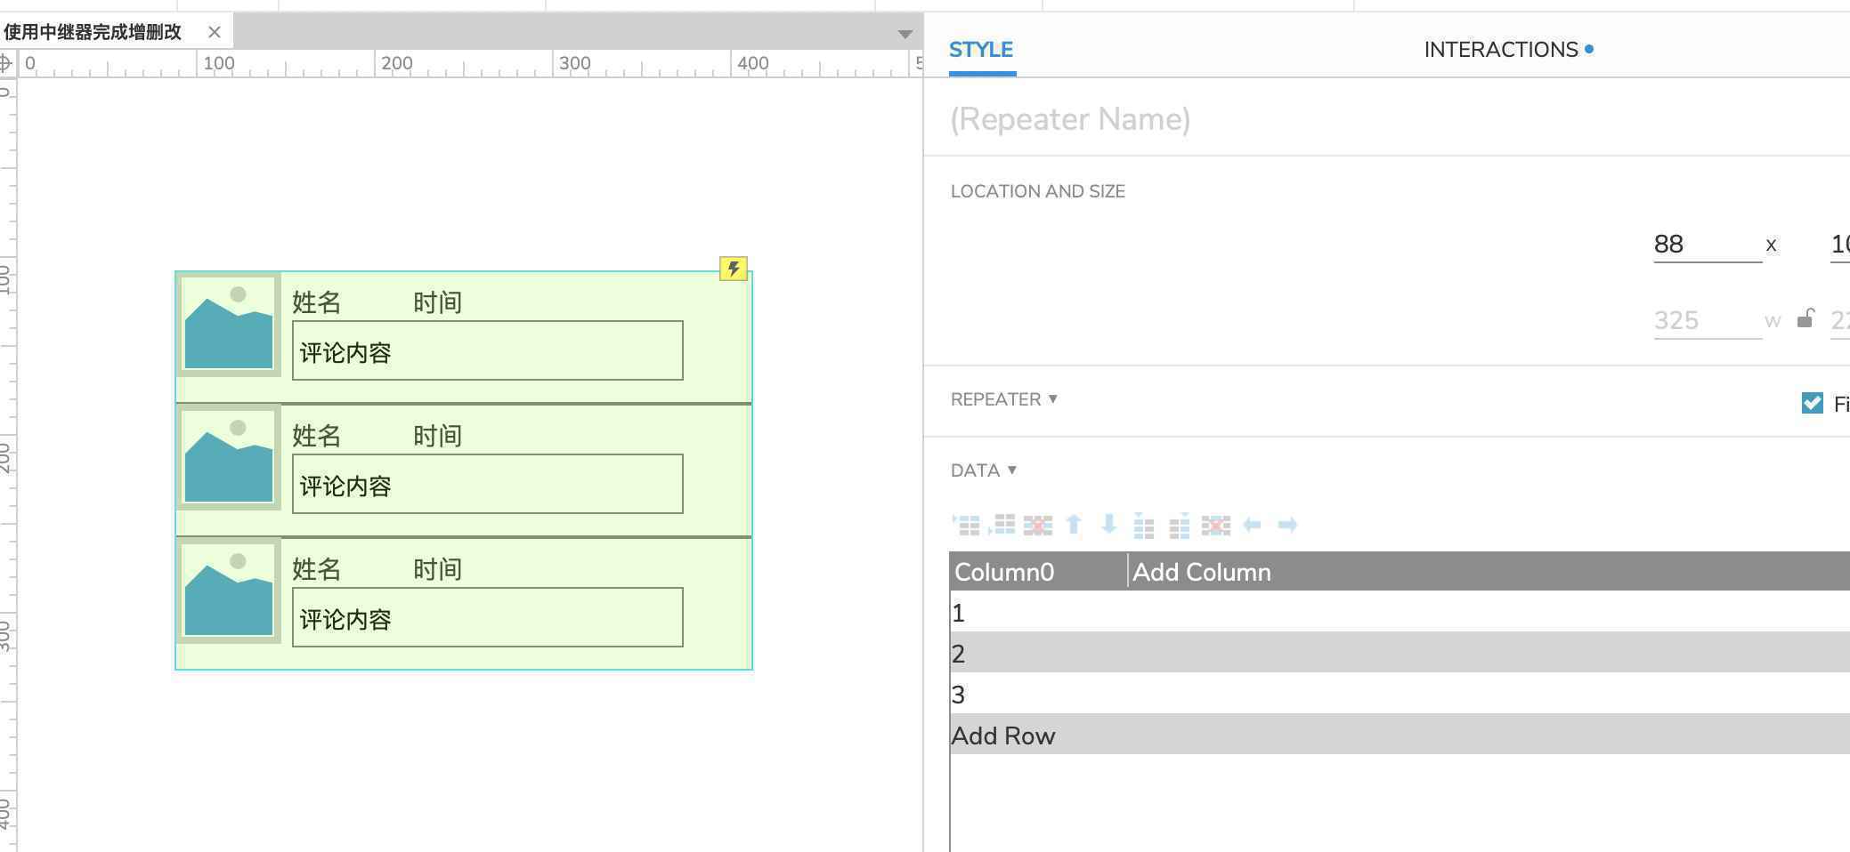The height and width of the screenshot is (852, 1850).
Task: Toggle the Fit checkbox in Repeater section
Action: [x=1812, y=403]
